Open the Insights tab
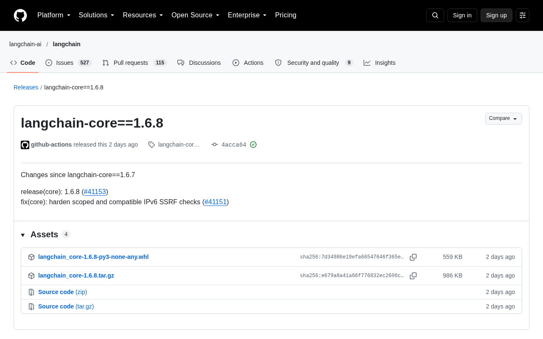 (x=380, y=63)
